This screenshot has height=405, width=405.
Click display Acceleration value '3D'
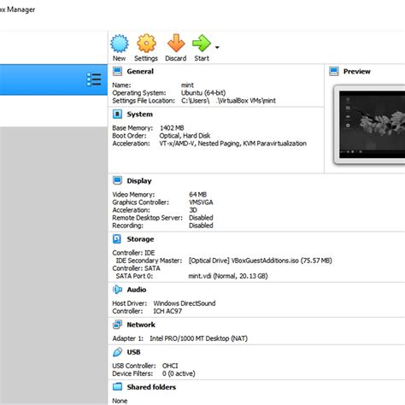click(193, 210)
